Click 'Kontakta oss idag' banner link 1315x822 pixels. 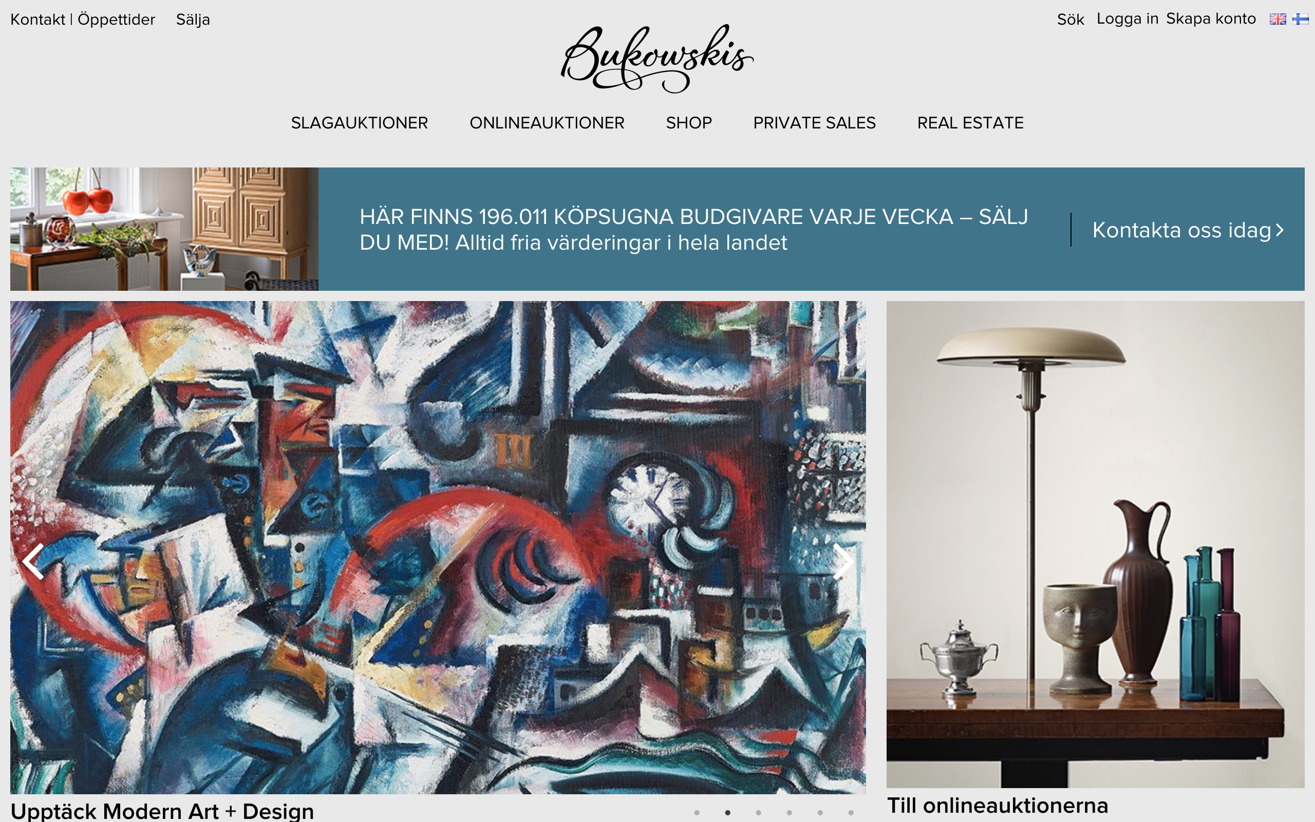(x=1189, y=230)
